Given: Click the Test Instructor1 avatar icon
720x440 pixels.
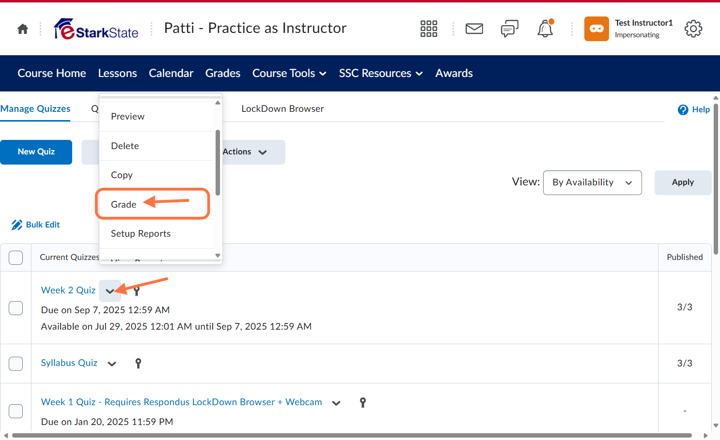Looking at the screenshot, I should coord(596,29).
